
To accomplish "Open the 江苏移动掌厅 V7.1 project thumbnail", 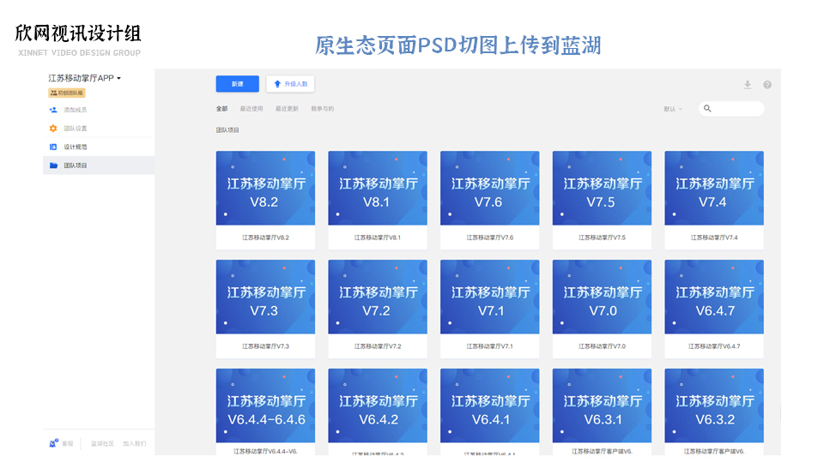I will click(490, 297).
